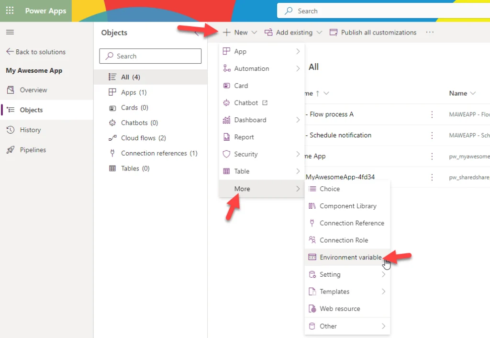Sort by the display name column arrow
The height and width of the screenshot is (338, 490).
(x=318, y=93)
